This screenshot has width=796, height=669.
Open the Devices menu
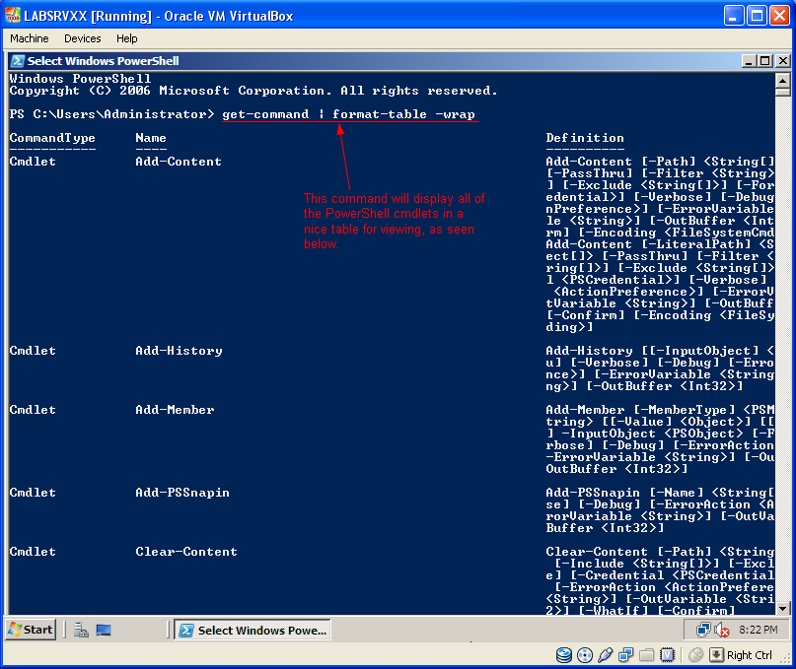pos(82,38)
